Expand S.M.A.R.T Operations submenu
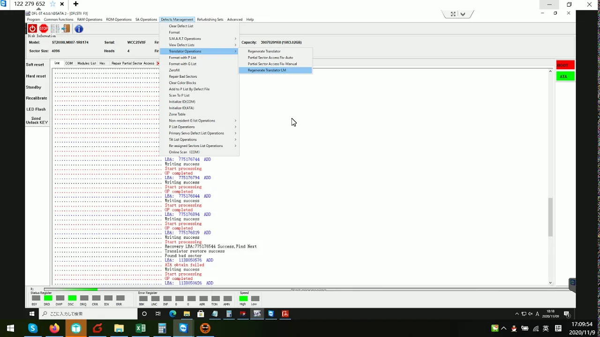 [x=199, y=39]
